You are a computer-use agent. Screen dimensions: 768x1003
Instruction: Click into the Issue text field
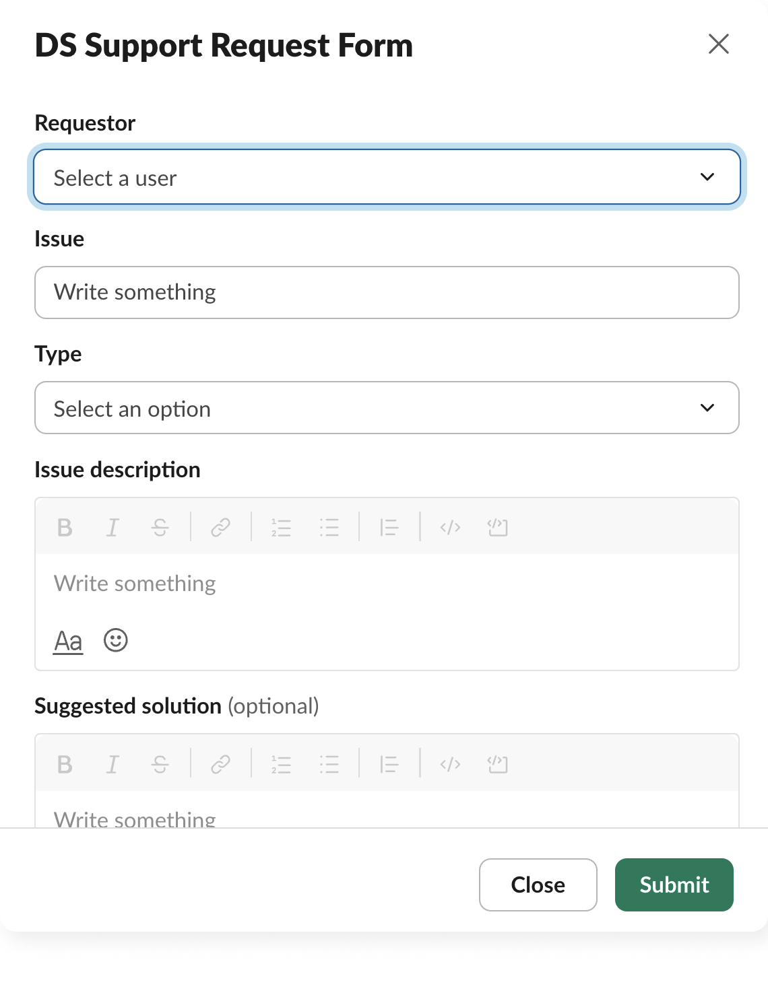pos(387,293)
